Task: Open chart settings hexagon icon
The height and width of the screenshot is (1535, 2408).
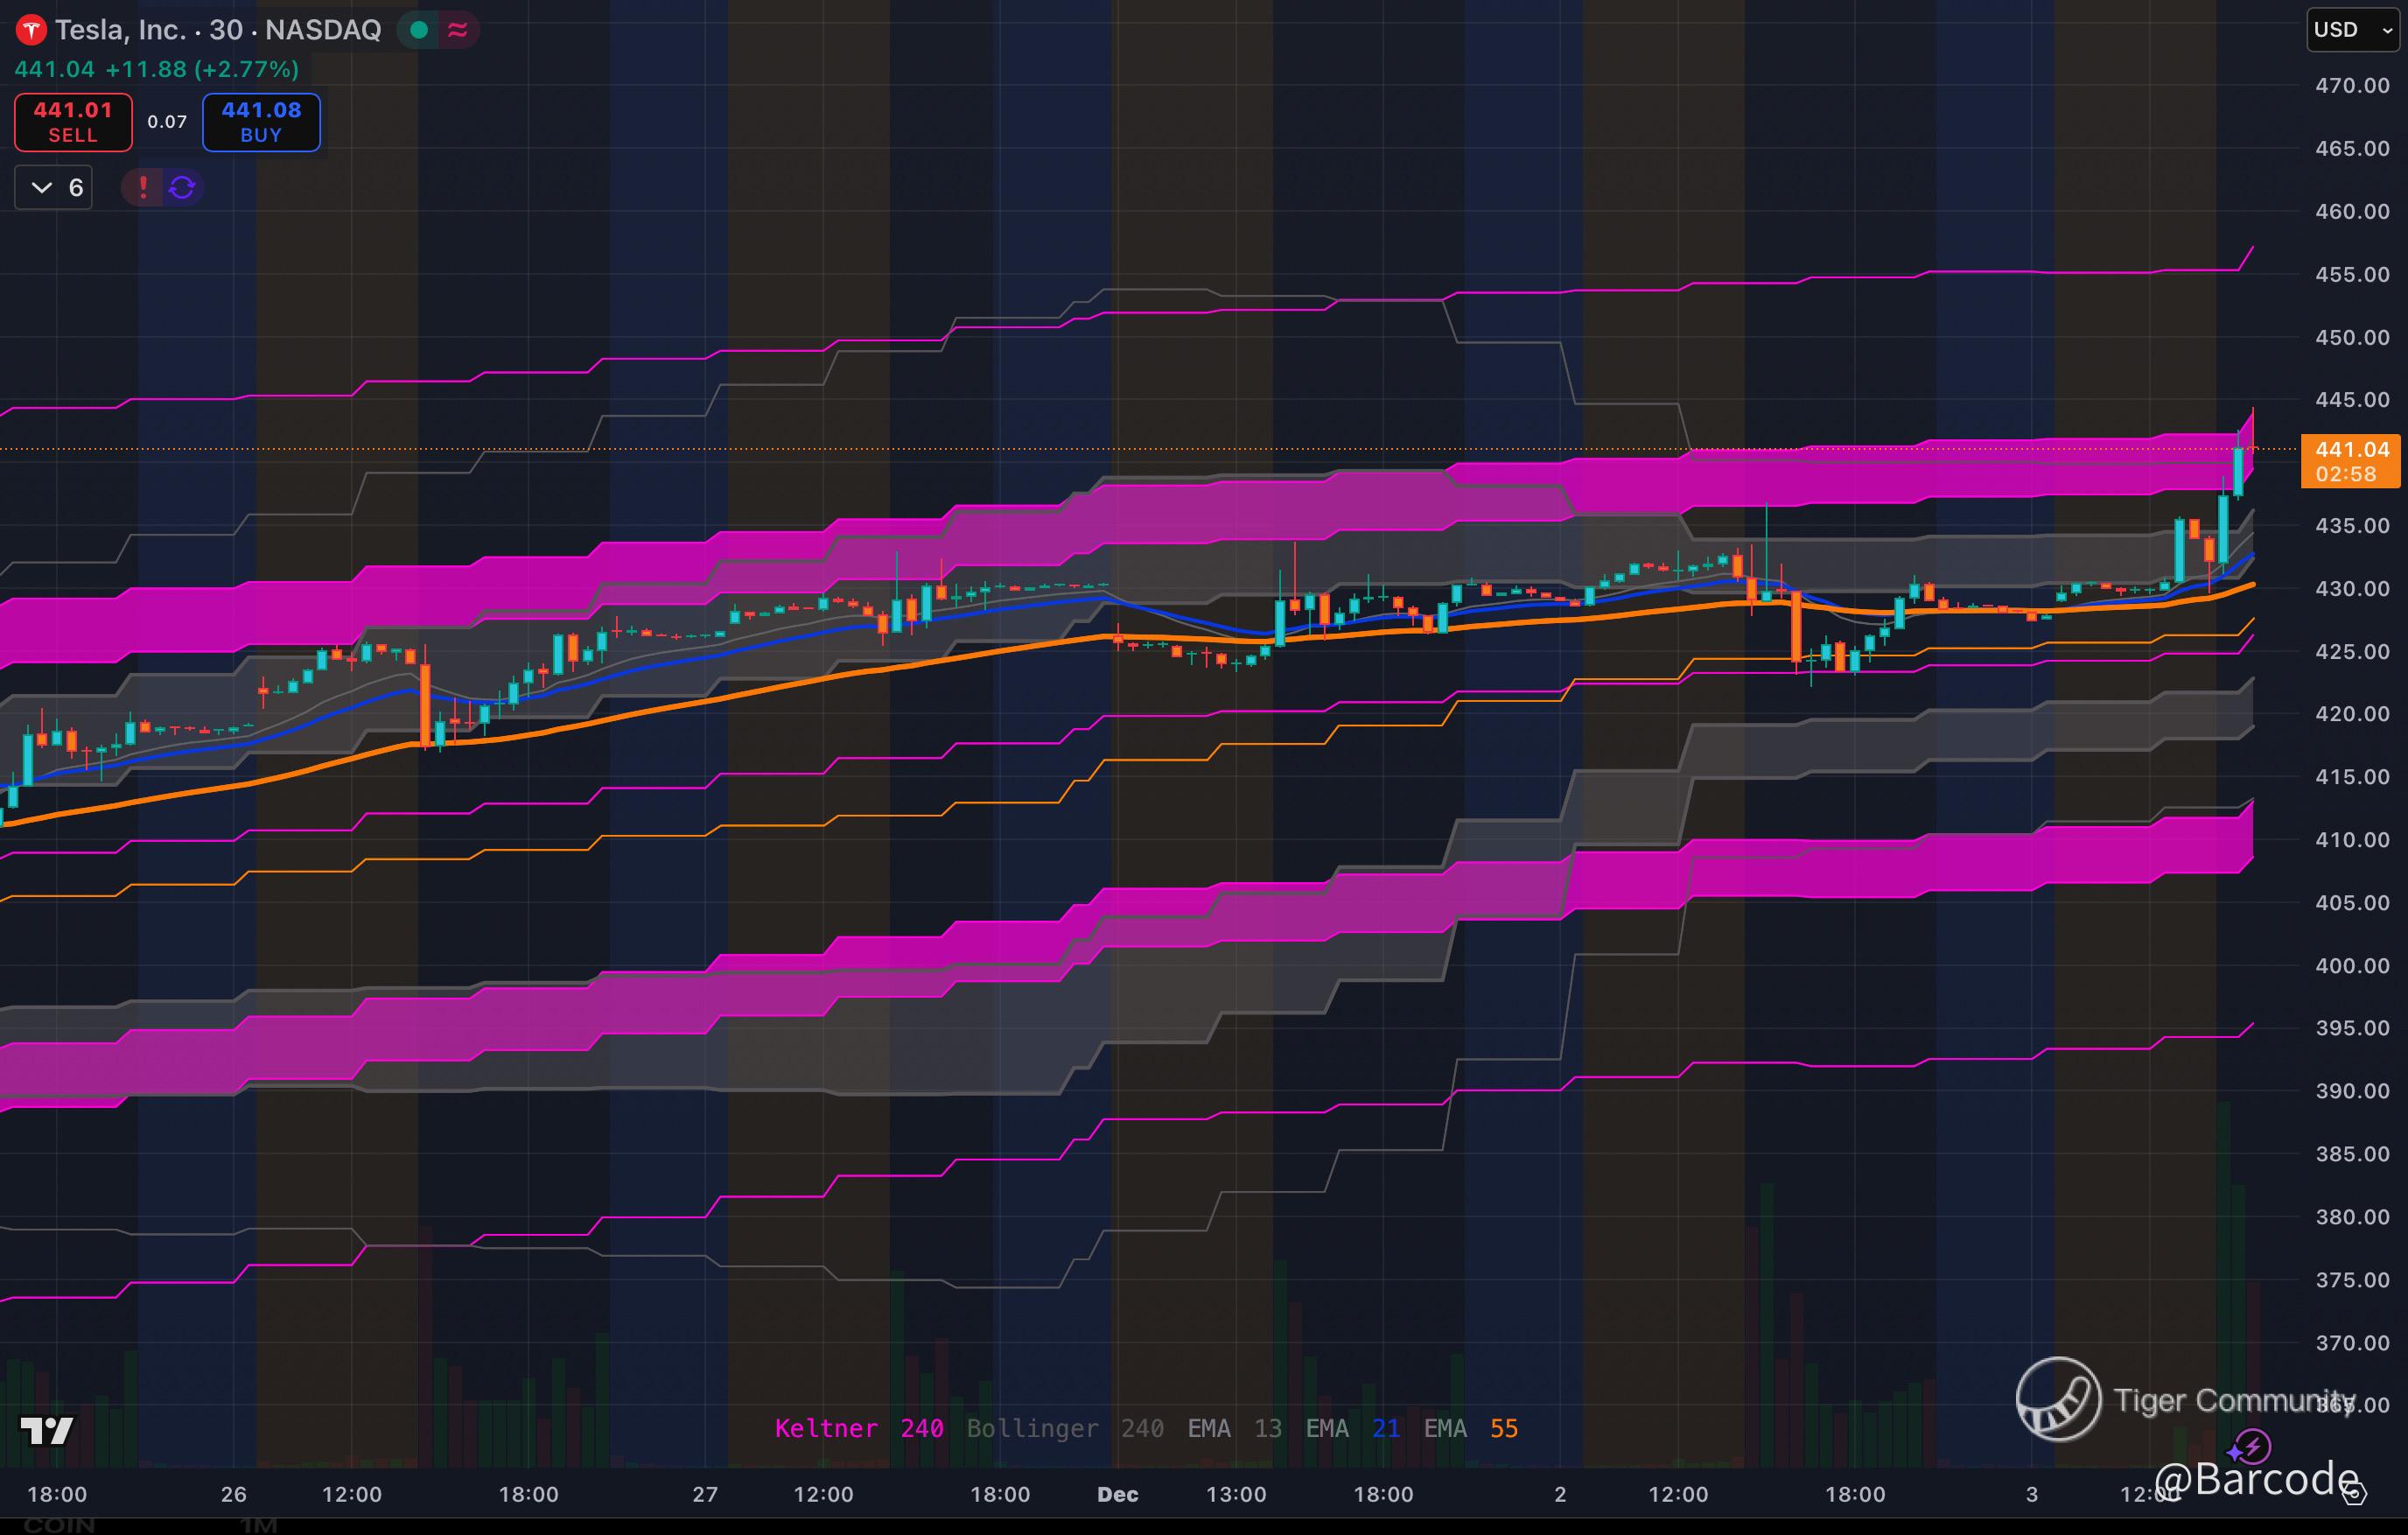Action: point(2355,1494)
